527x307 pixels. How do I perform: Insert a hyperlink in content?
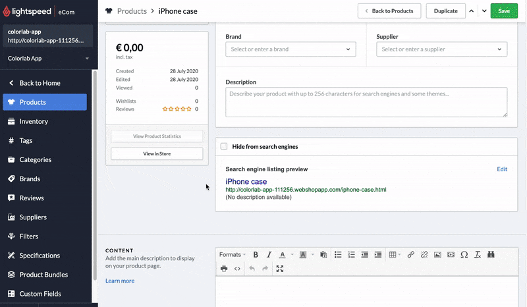pos(410,254)
